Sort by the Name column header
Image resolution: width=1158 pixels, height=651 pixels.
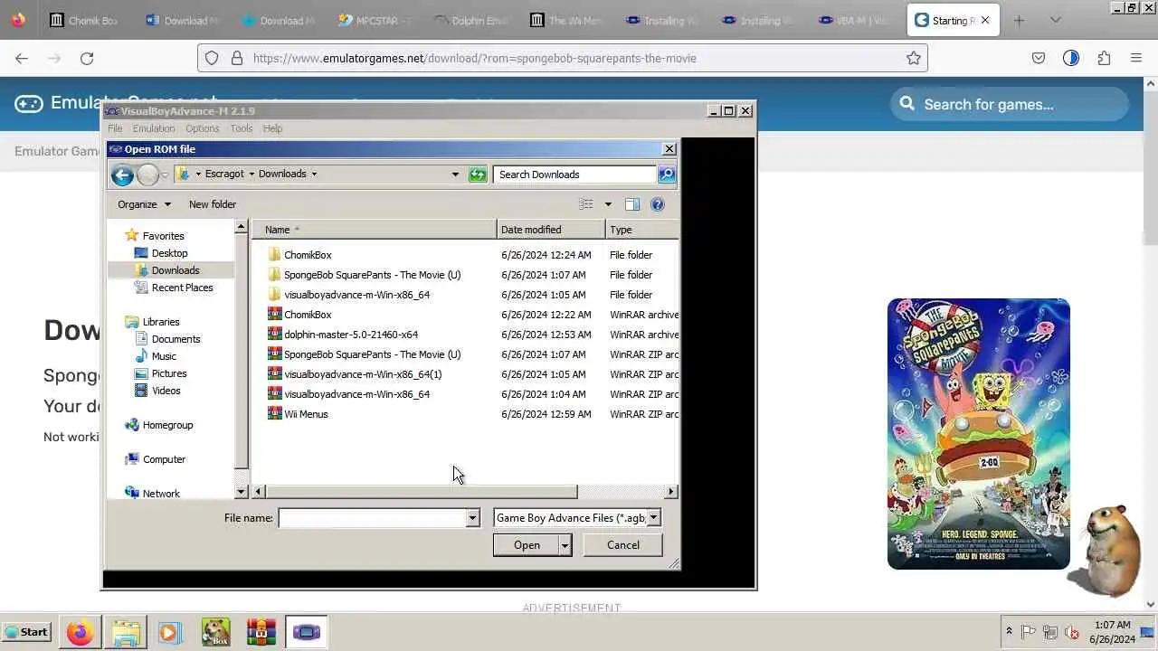tap(375, 230)
